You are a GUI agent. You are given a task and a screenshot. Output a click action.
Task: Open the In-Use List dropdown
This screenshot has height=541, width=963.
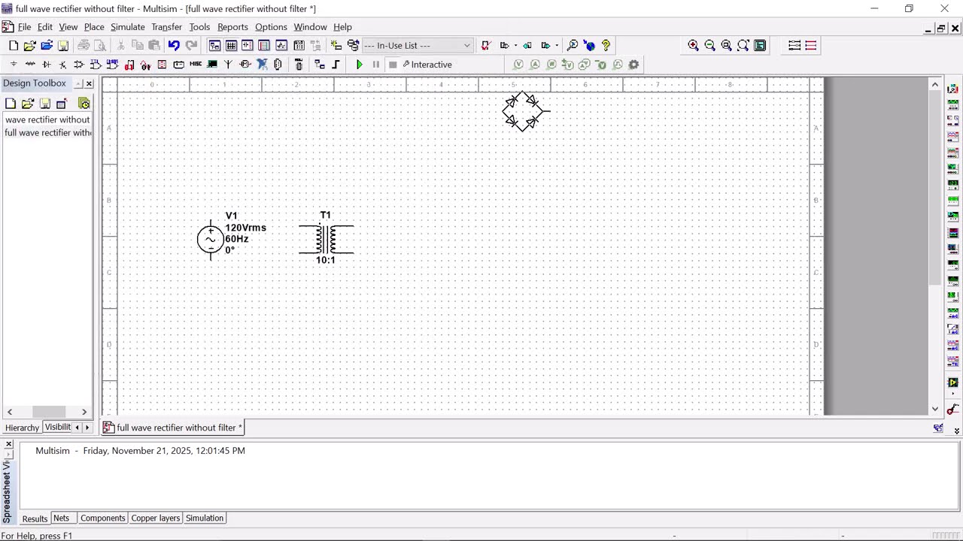(x=418, y=46)
